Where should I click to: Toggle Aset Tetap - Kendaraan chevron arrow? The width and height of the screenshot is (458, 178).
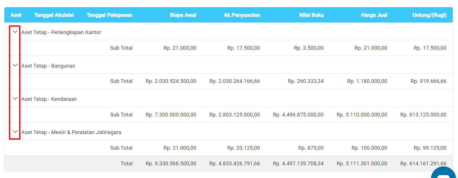pyautogui.click(x=15, y=99)
